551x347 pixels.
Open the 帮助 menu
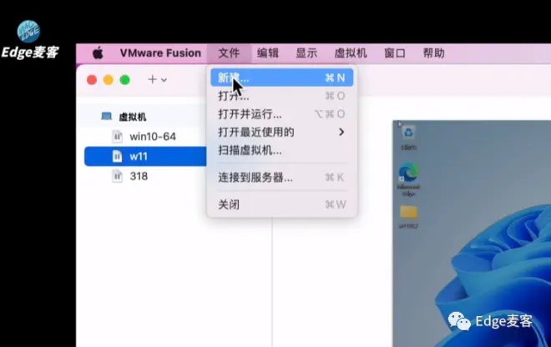[433, 53]
